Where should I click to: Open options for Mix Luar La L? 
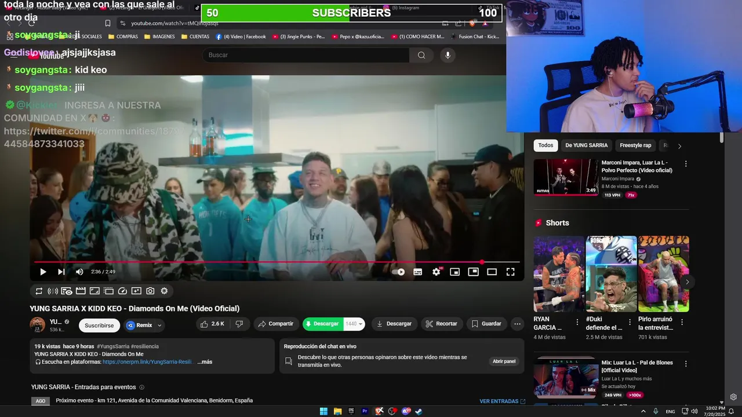(x=686, y=364)
